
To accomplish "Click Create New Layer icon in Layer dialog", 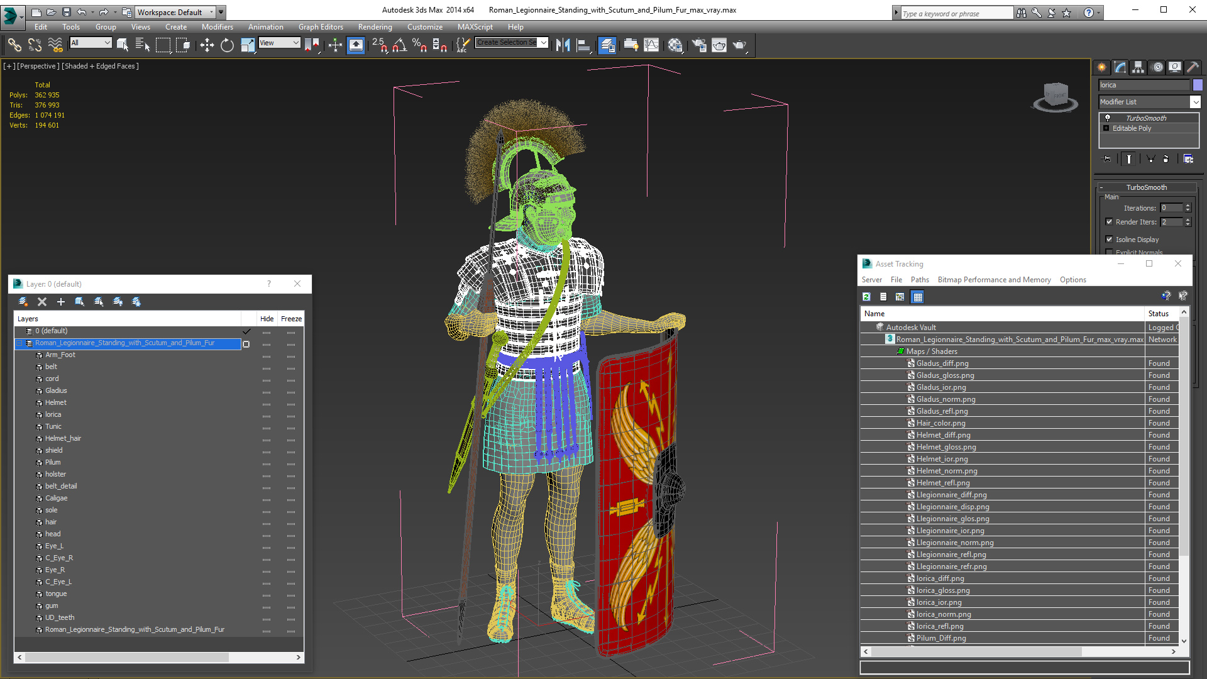I will [23, 302].
